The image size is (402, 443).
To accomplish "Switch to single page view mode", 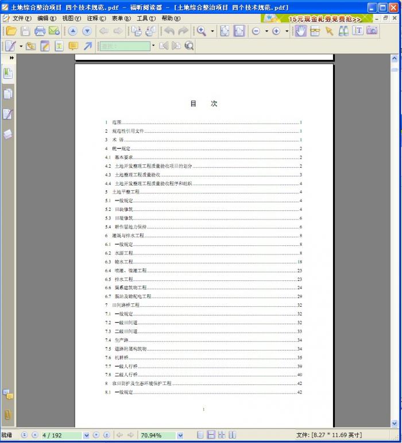I will click(x=200, y=435).
